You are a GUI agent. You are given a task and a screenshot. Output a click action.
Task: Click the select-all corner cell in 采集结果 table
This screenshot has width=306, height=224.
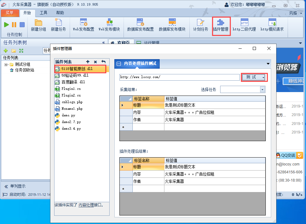click(x=126, y=99)
